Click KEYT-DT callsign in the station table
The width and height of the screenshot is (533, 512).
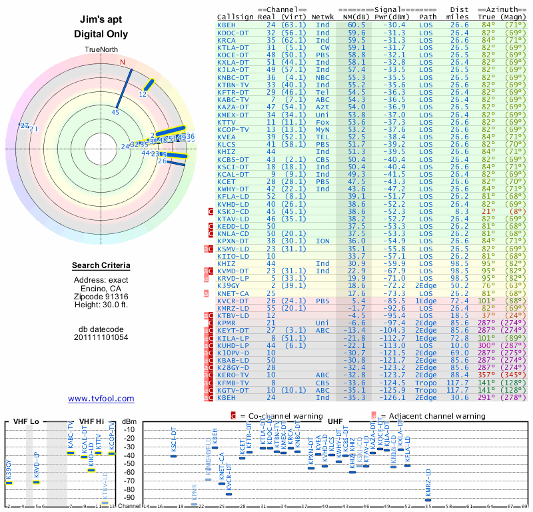point(233,331)
